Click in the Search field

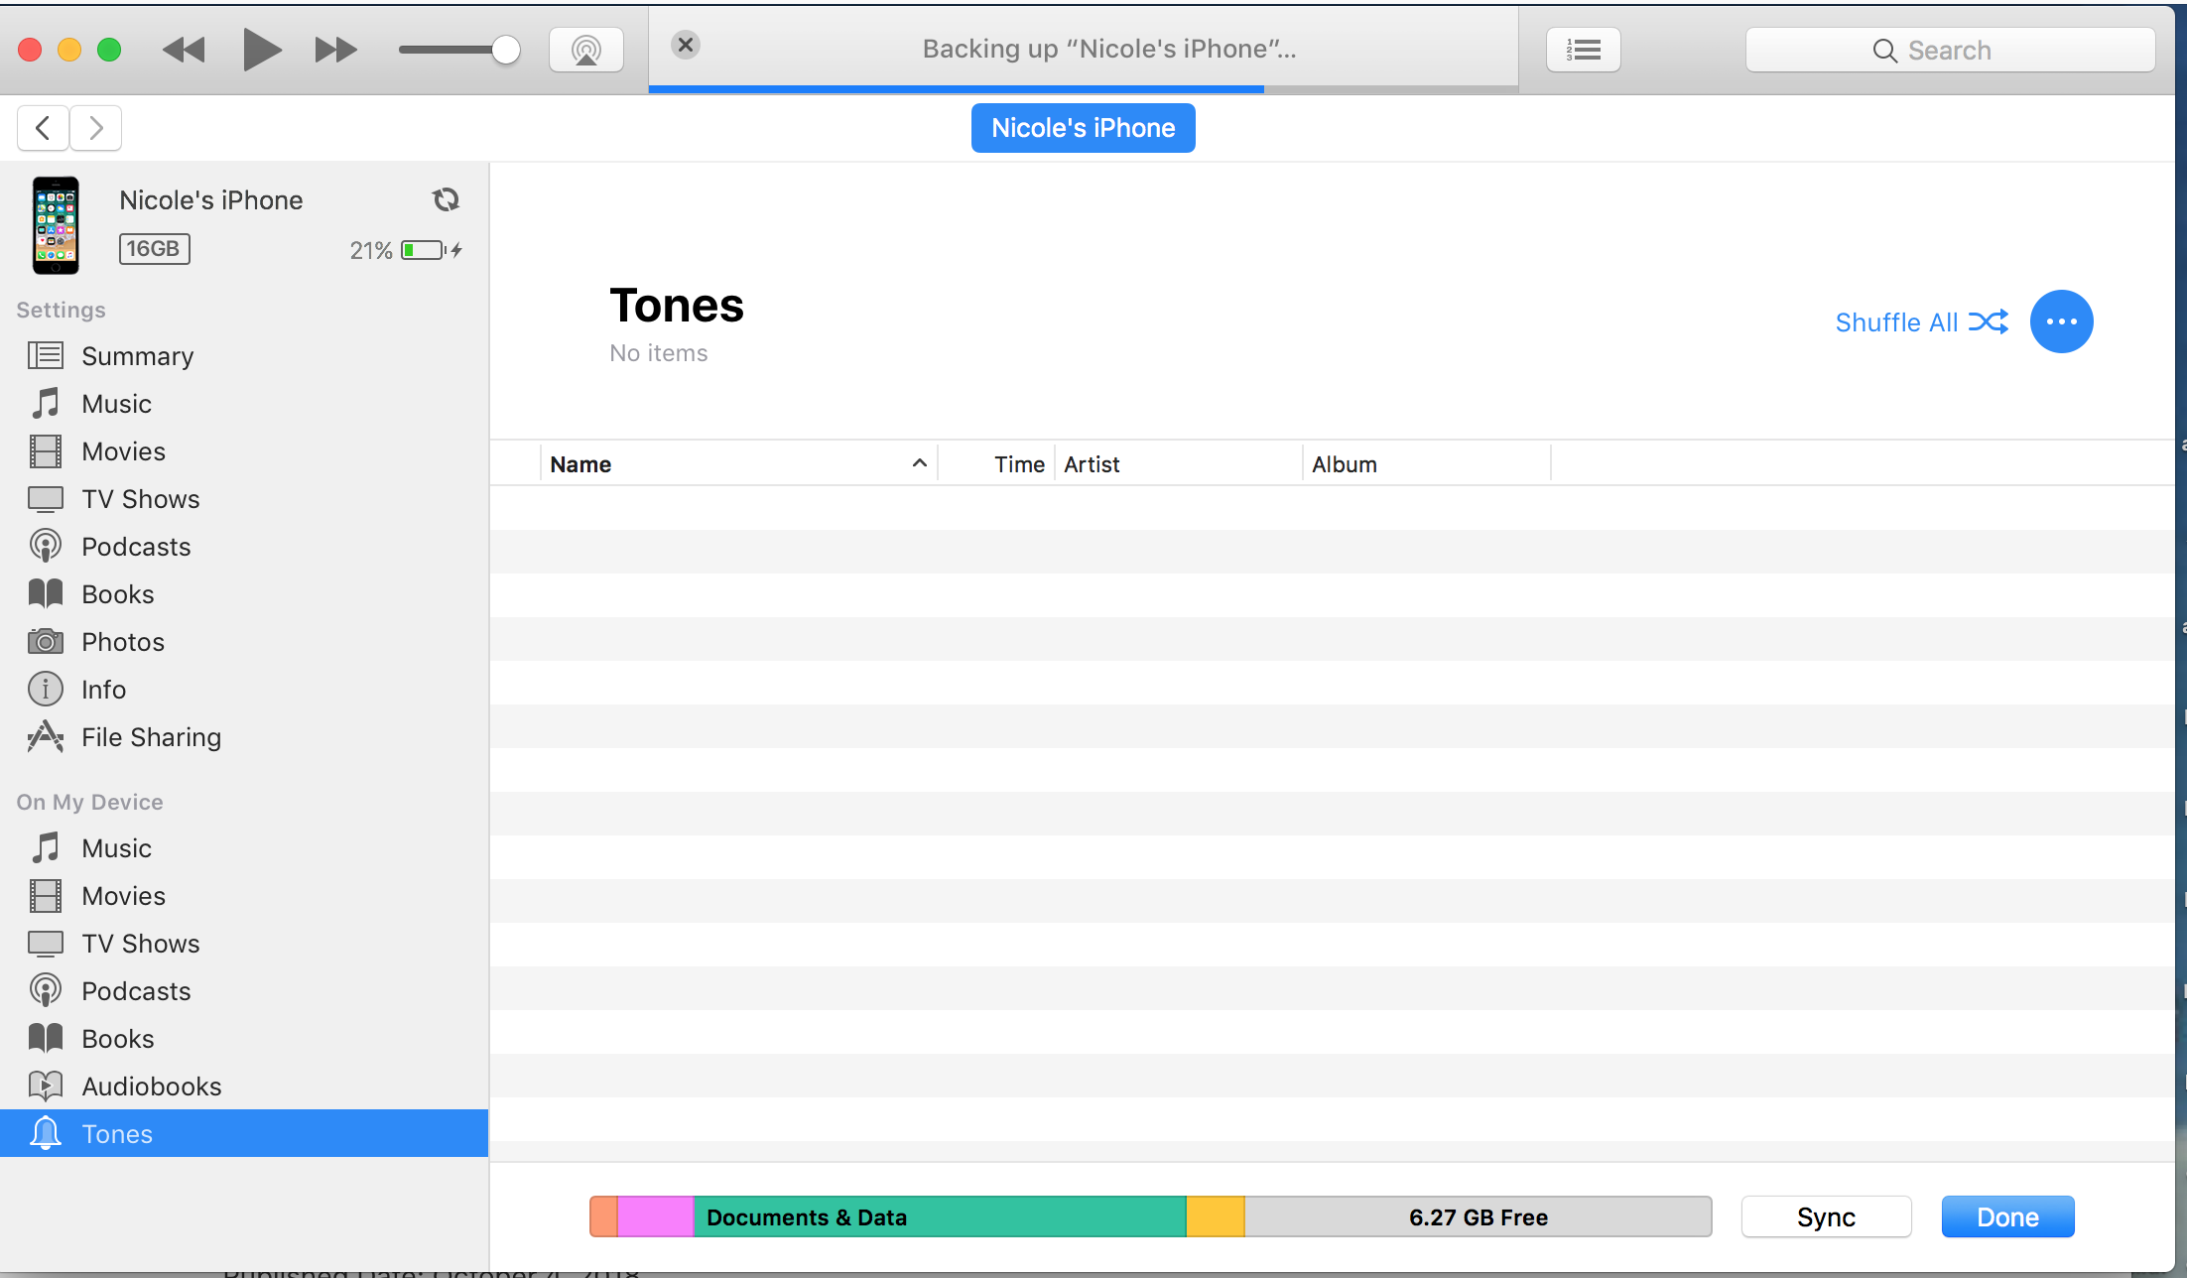1949,50
